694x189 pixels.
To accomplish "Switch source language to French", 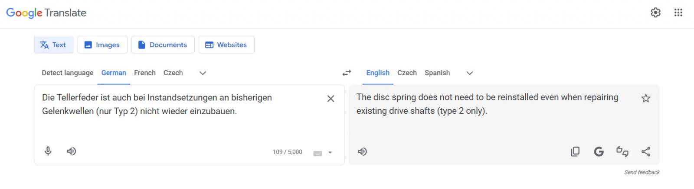I will (x=144, y=73).
